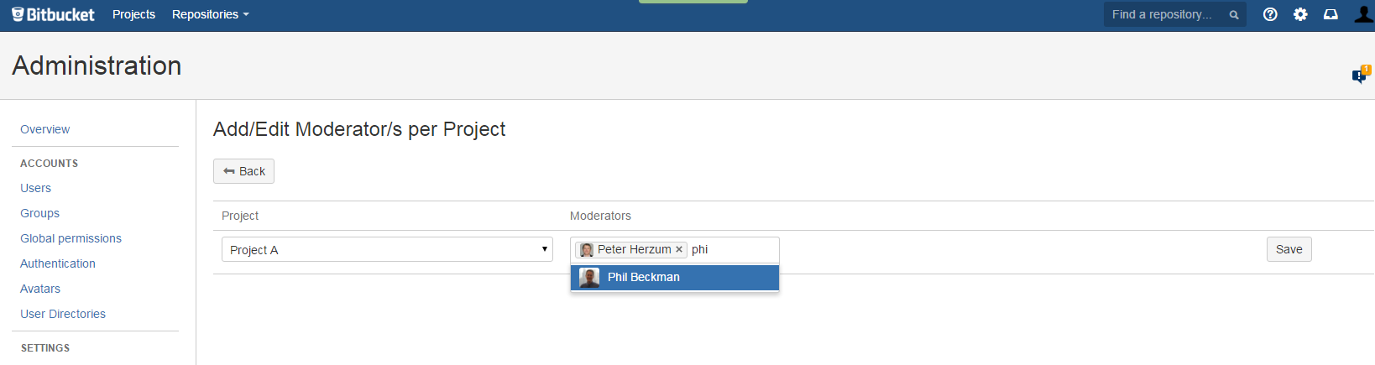1375x365 pixels.
Task: Open the Users admin page
Action: point(36,188)
